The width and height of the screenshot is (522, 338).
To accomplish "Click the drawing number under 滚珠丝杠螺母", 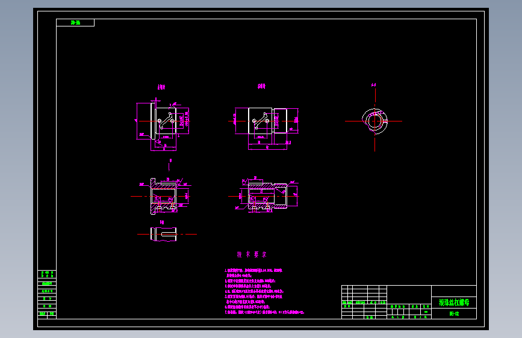I will [x=454, y=313].
